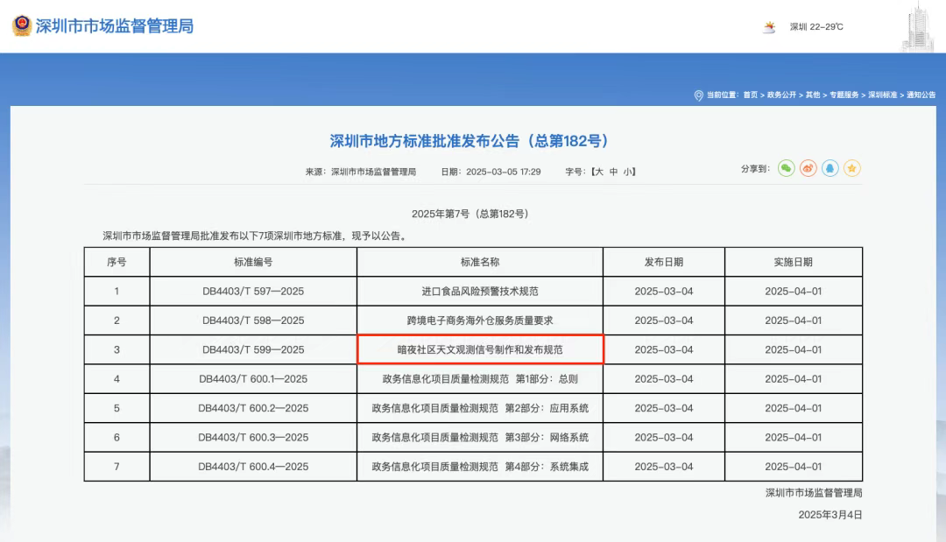This screenshot has height=542, width=946.
Task: Set font size to 中
Action: click(x=613, y=172)
